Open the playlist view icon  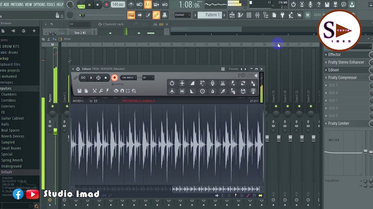232,15
